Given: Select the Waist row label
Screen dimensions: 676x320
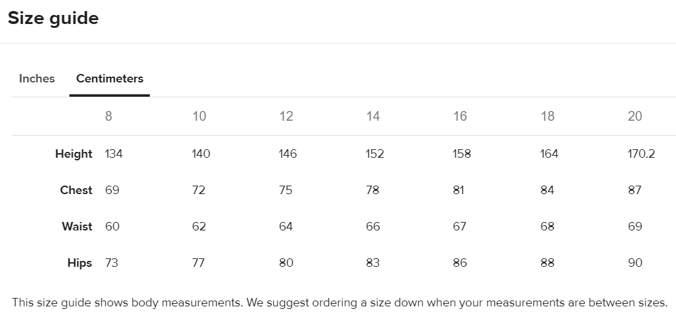Looking at the screenshot, I should 77,227.
